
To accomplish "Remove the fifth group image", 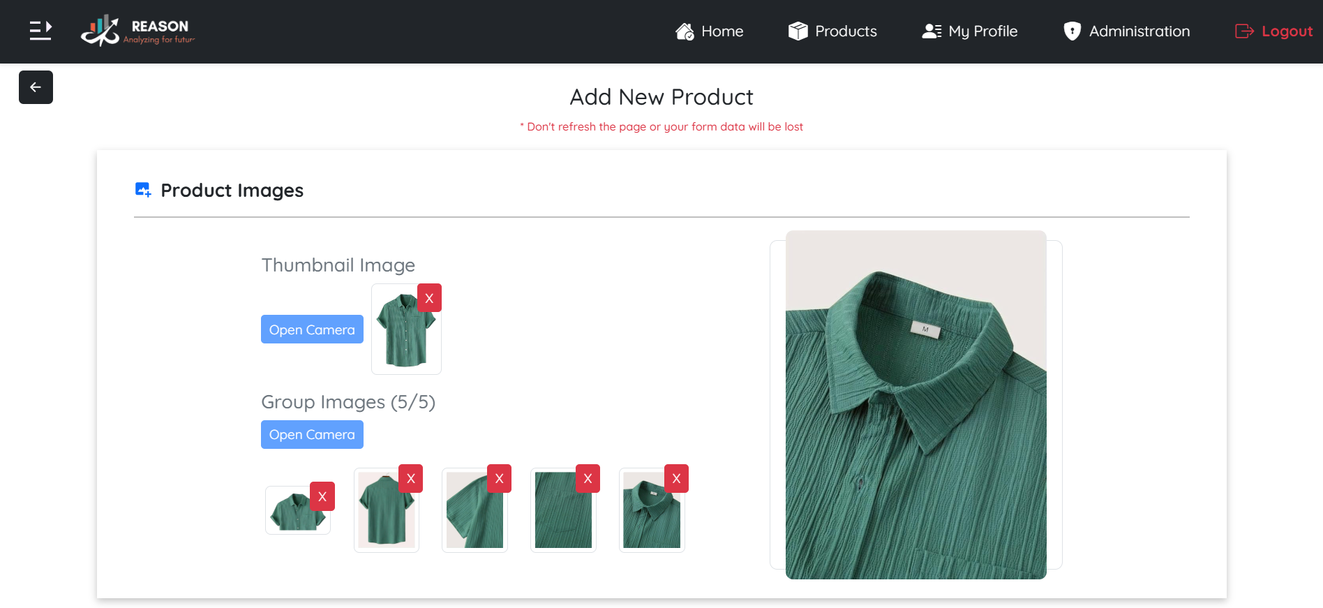I will click(x=676, y=478).
